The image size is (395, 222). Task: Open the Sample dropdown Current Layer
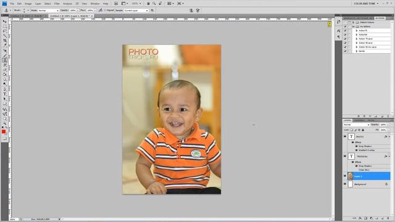tap(136, 10)
